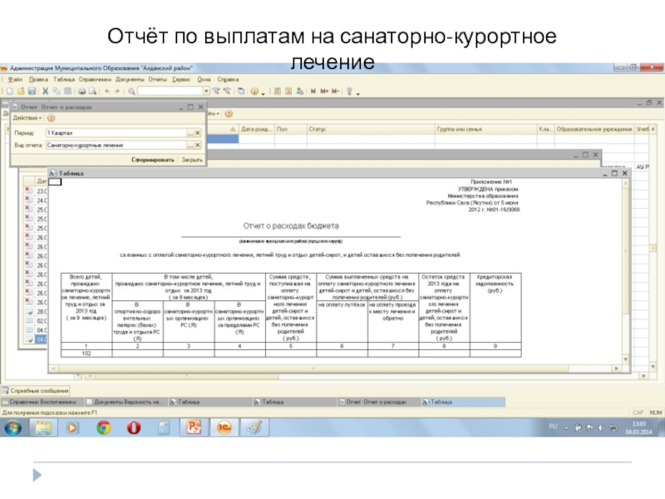Click the Copy toolbar icon
This screenshot has height=499, width=665.
(x=57, y=91)
